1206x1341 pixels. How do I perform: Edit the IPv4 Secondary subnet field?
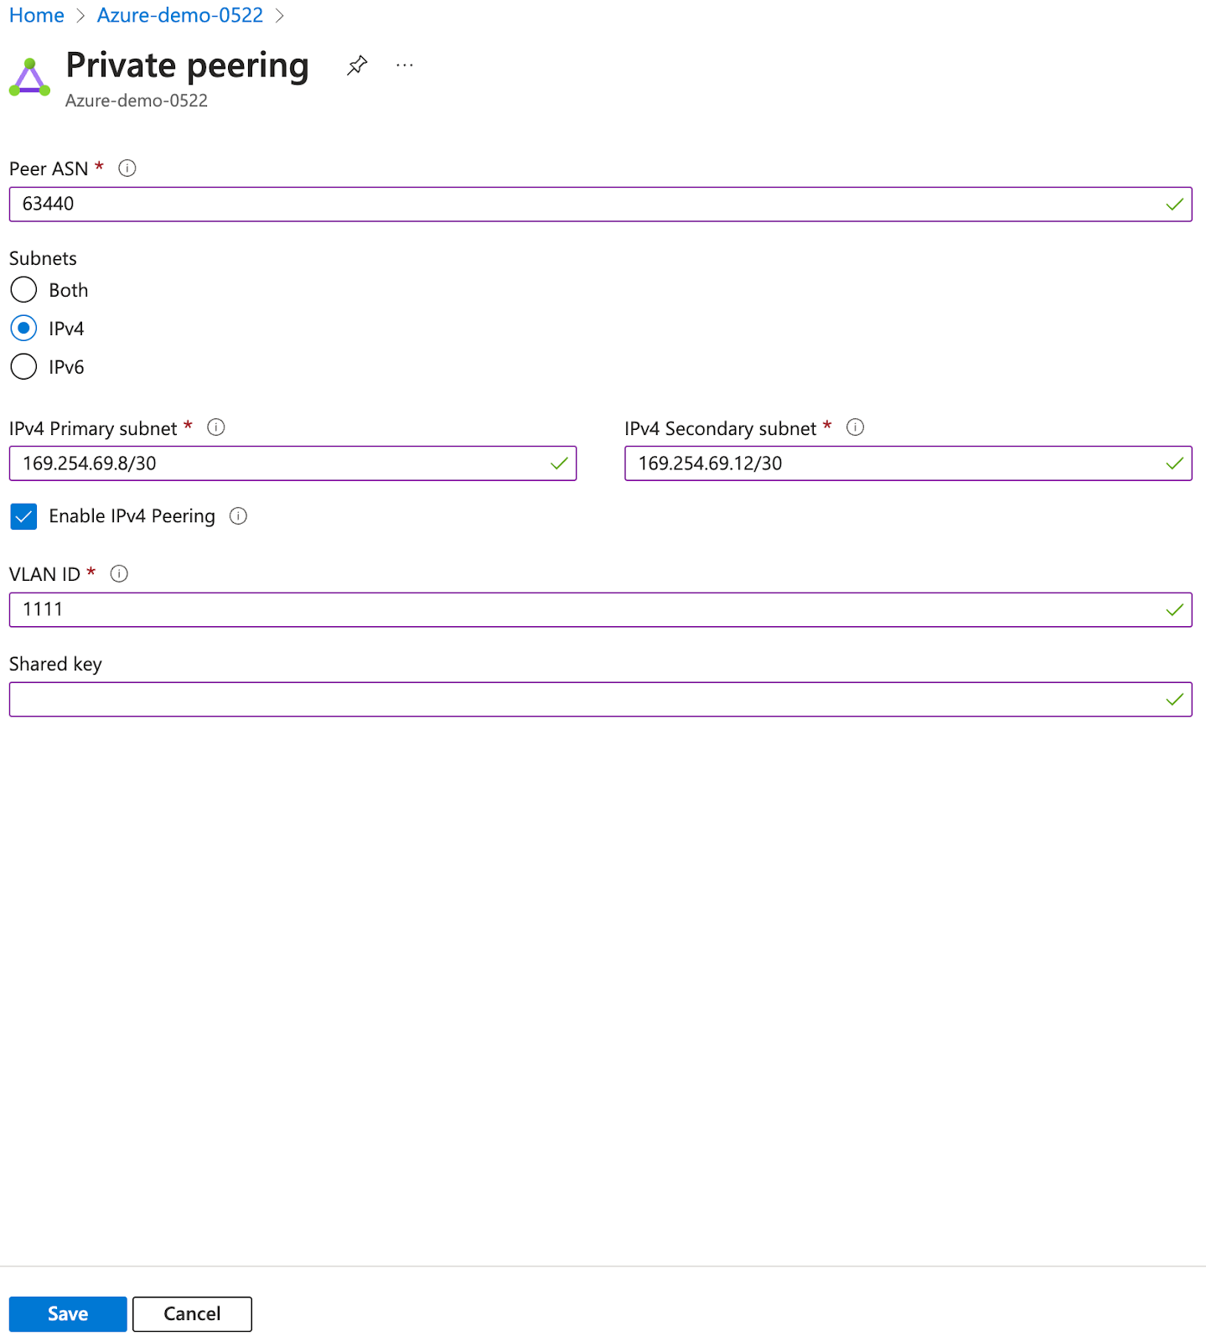908,463
